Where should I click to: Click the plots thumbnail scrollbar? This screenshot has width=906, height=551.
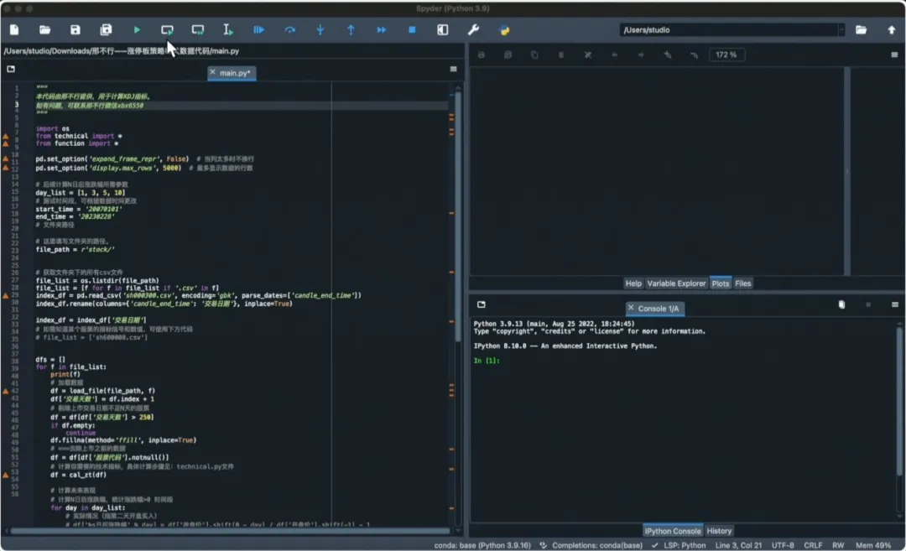click(847, 171)
